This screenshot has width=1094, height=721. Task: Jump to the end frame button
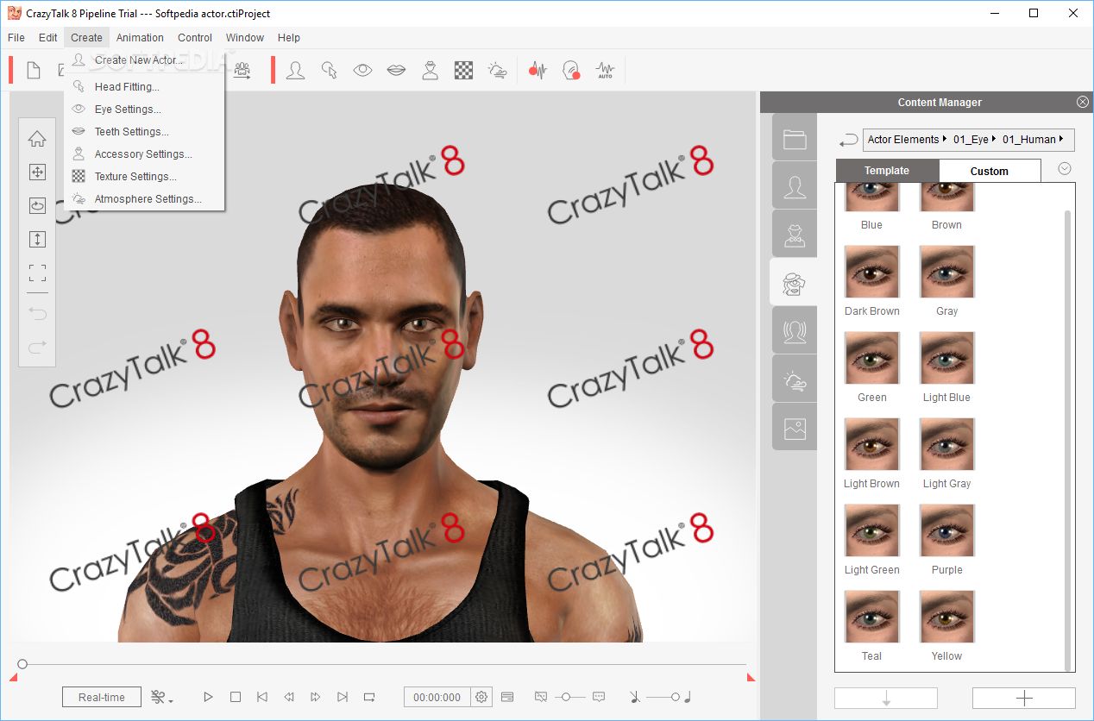(343, 697)
